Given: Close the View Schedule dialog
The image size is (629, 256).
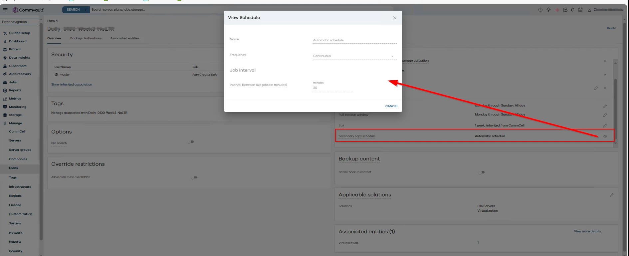Looking at the screenshot, I should coord(395,18).
